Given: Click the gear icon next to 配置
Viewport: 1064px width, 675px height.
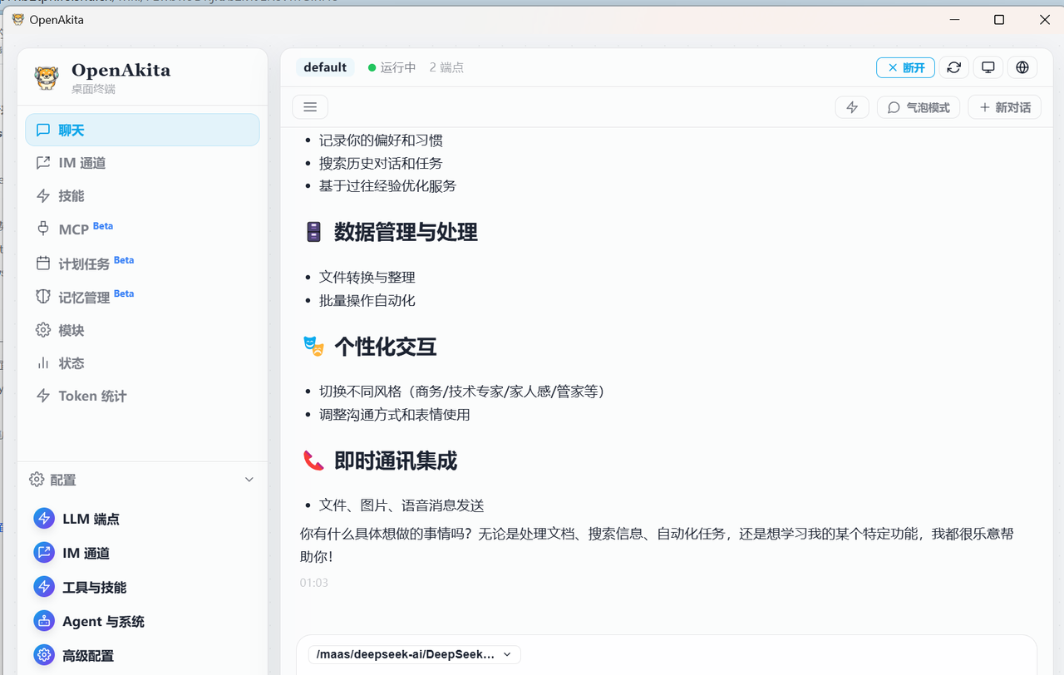Looking at the screenshot, I should [37, 480].
